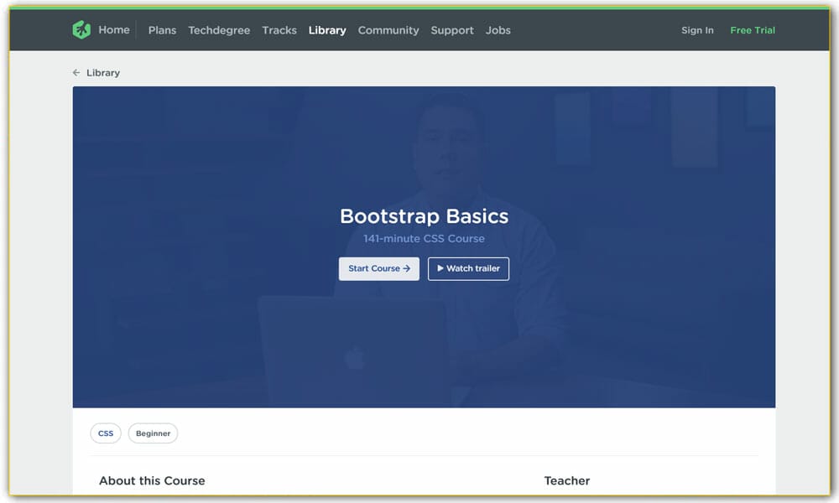Start a Free Trial
This screenshot has width=839, height=503.
coord(753,30)
